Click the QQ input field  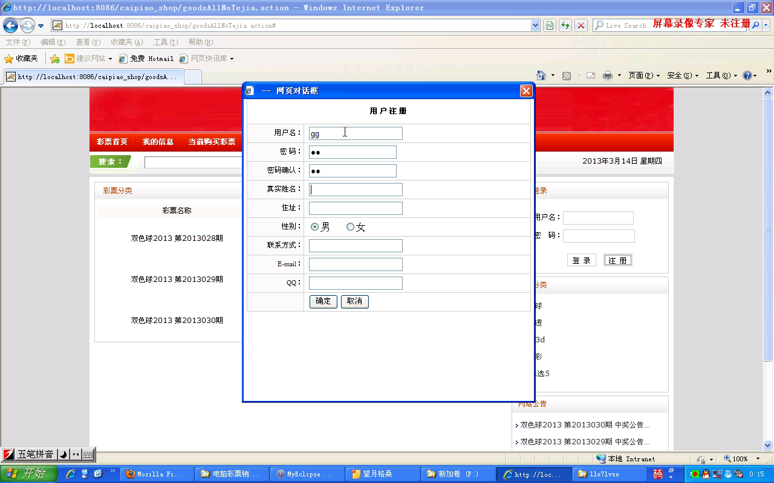coord(356,283)
